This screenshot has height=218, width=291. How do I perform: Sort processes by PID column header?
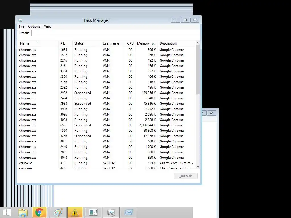click(65, 43)
